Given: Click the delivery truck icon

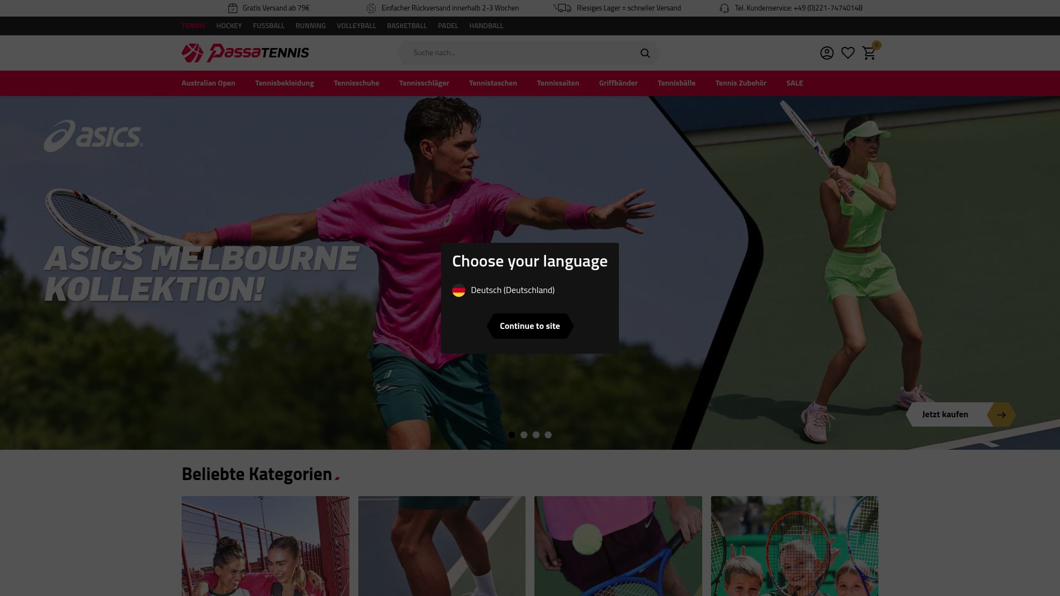Looking at the screenshot, I should point(562,8).
